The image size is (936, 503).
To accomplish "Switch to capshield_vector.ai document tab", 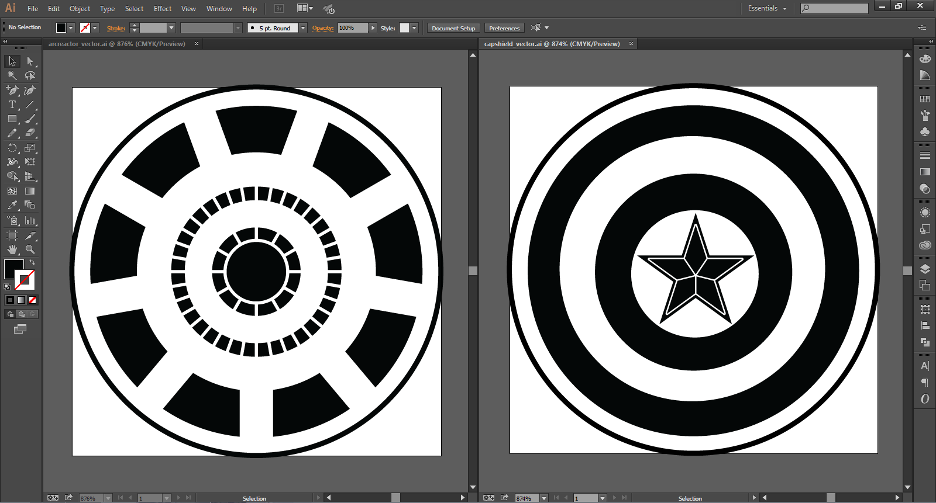I will tap(552, 44).
